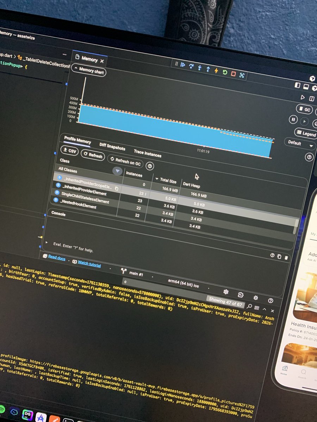The height and width of the screenshot is (422, 317).
Task: Toggle primary sidebar layout icon
Action: pyautogui.click(x=298, y=85)
